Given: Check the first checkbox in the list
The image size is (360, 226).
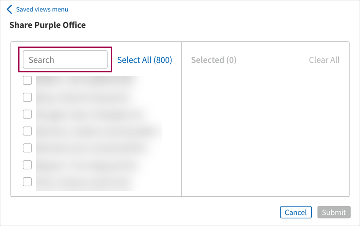Looking at the screenshot, I should click(27, 80).
